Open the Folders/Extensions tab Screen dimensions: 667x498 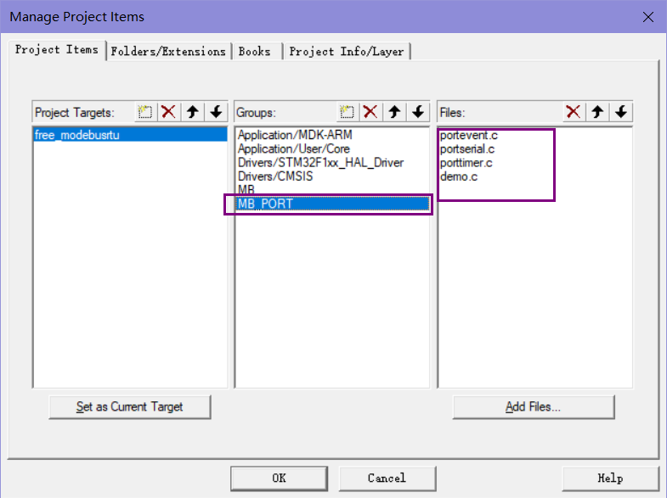168,52
